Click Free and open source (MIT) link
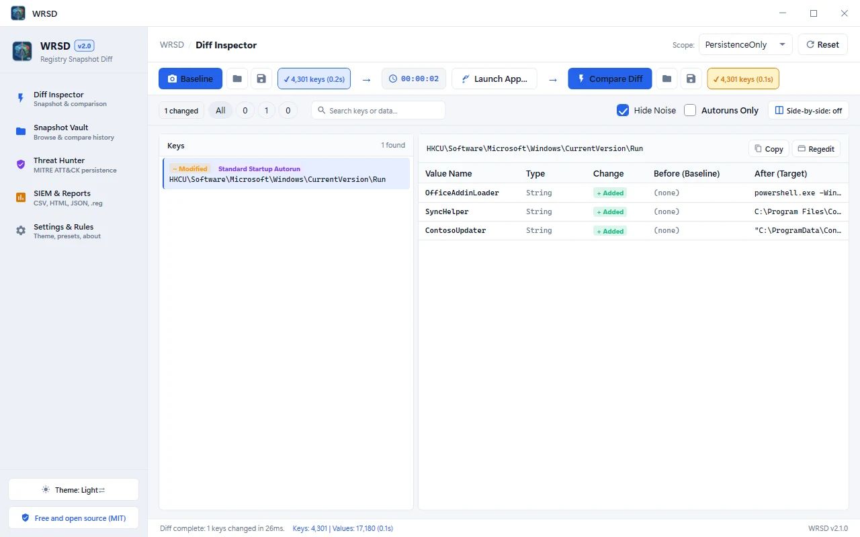Viewport: 860px width, 537px height. click(74, 518)
